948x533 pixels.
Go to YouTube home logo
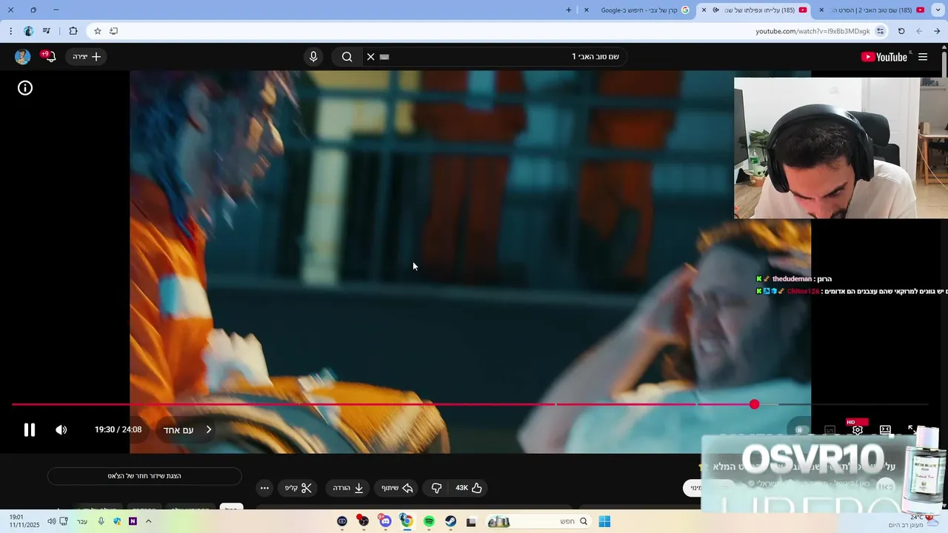884,57
